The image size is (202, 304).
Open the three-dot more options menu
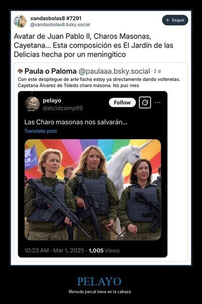[158, 102]
